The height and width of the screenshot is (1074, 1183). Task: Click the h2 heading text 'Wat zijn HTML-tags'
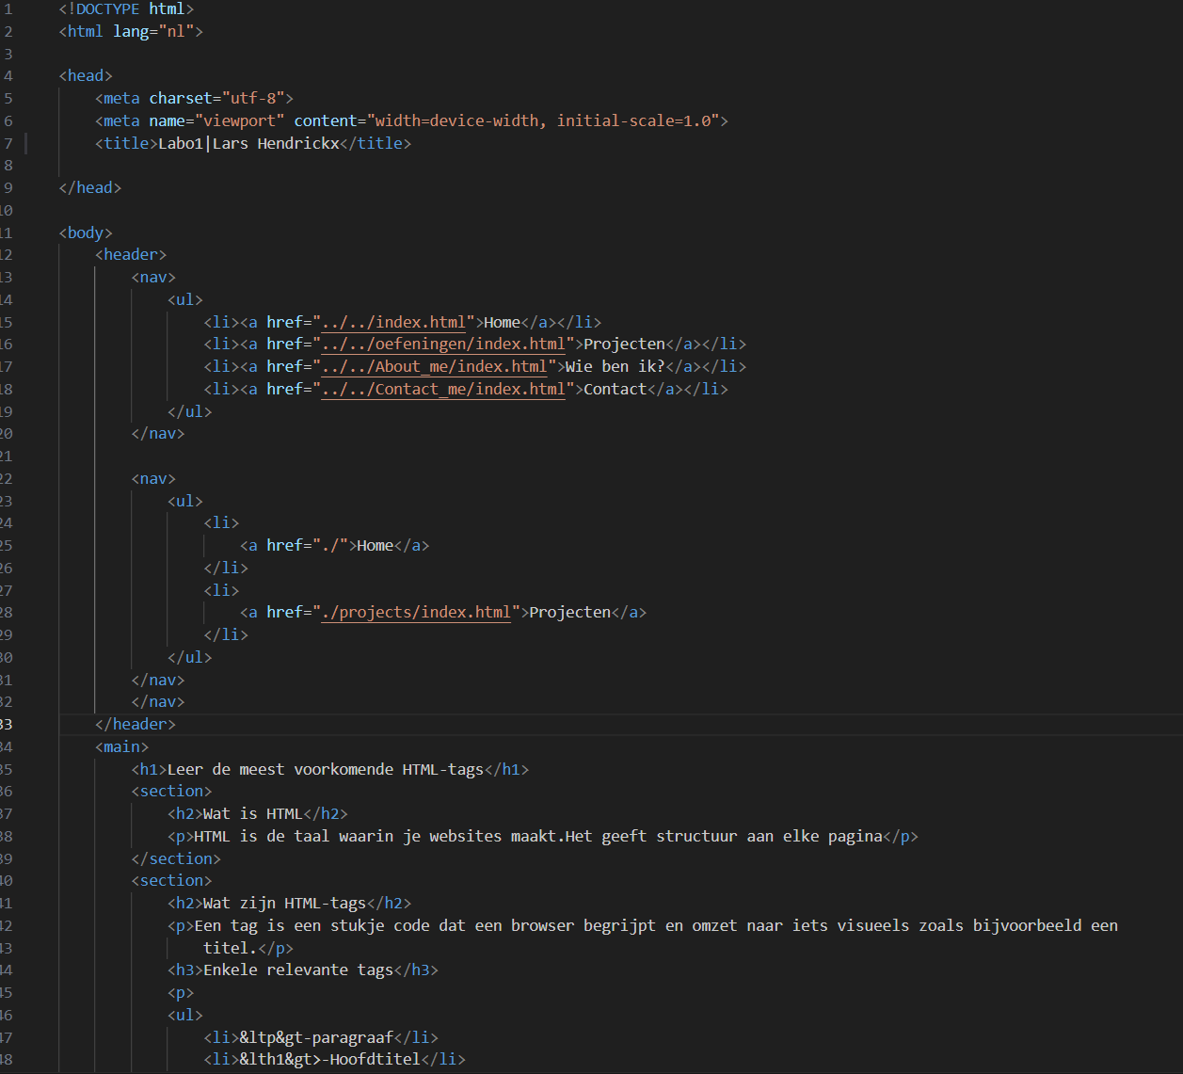[285, 904]
